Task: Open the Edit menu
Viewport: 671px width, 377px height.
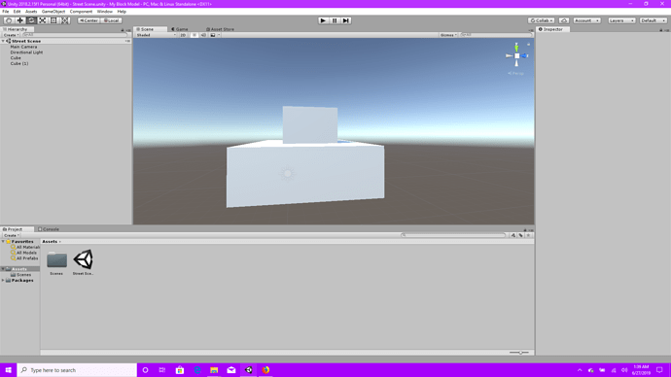Action: tap(18, 12)
